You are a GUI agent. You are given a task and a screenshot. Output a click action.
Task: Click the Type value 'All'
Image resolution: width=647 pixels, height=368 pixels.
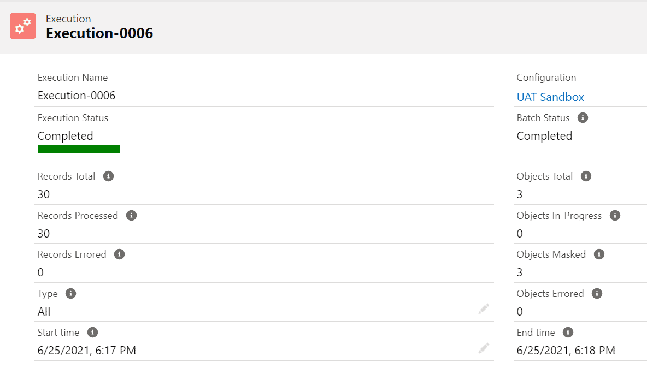click(x=44, y=312)
